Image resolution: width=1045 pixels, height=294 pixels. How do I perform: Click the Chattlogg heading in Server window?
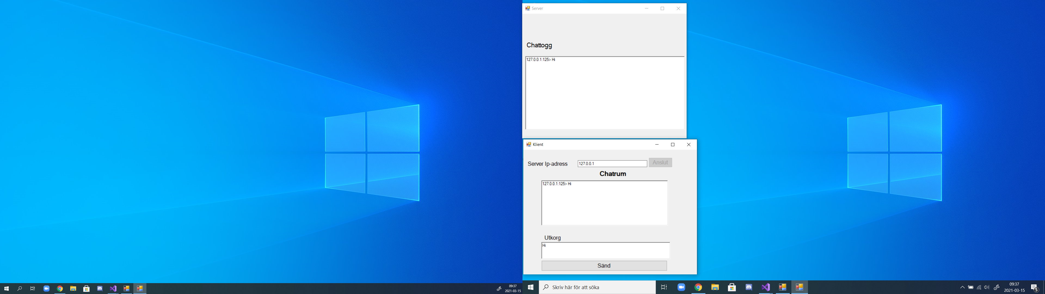tap(539, 45)
